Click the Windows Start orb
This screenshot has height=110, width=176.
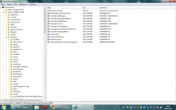pos(4,107)
